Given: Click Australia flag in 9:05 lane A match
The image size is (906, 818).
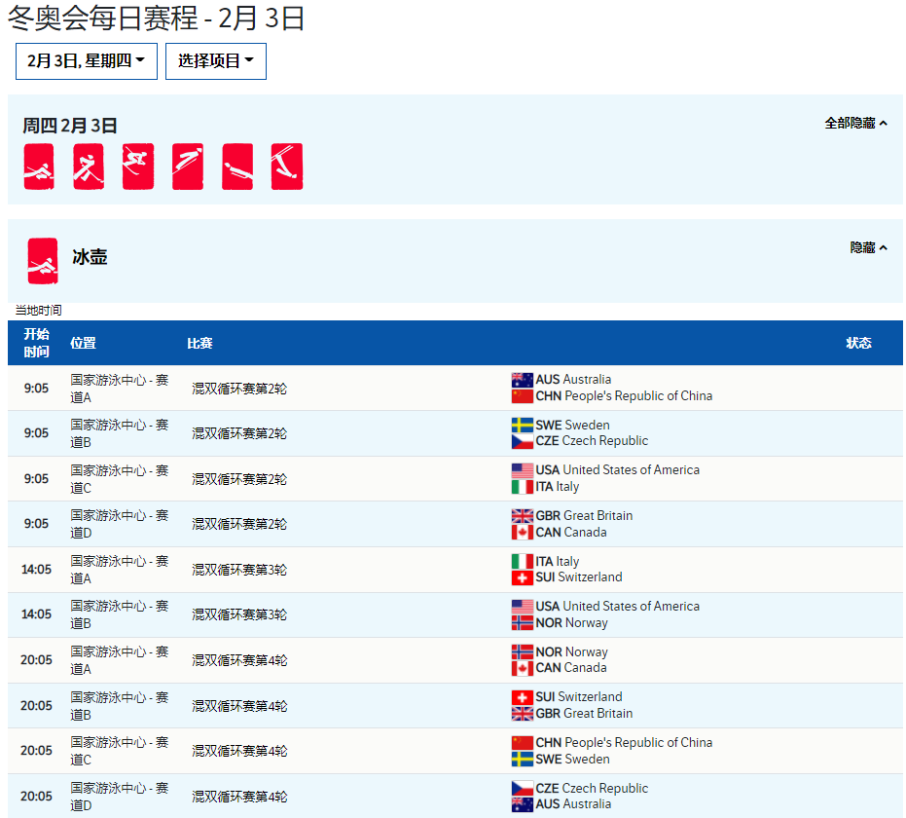Looking at the screenshot, I should pos(523,380).
